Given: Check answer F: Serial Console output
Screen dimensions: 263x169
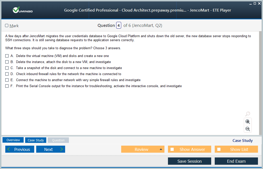Looking at the screenshot, I should tap(7, 86).
